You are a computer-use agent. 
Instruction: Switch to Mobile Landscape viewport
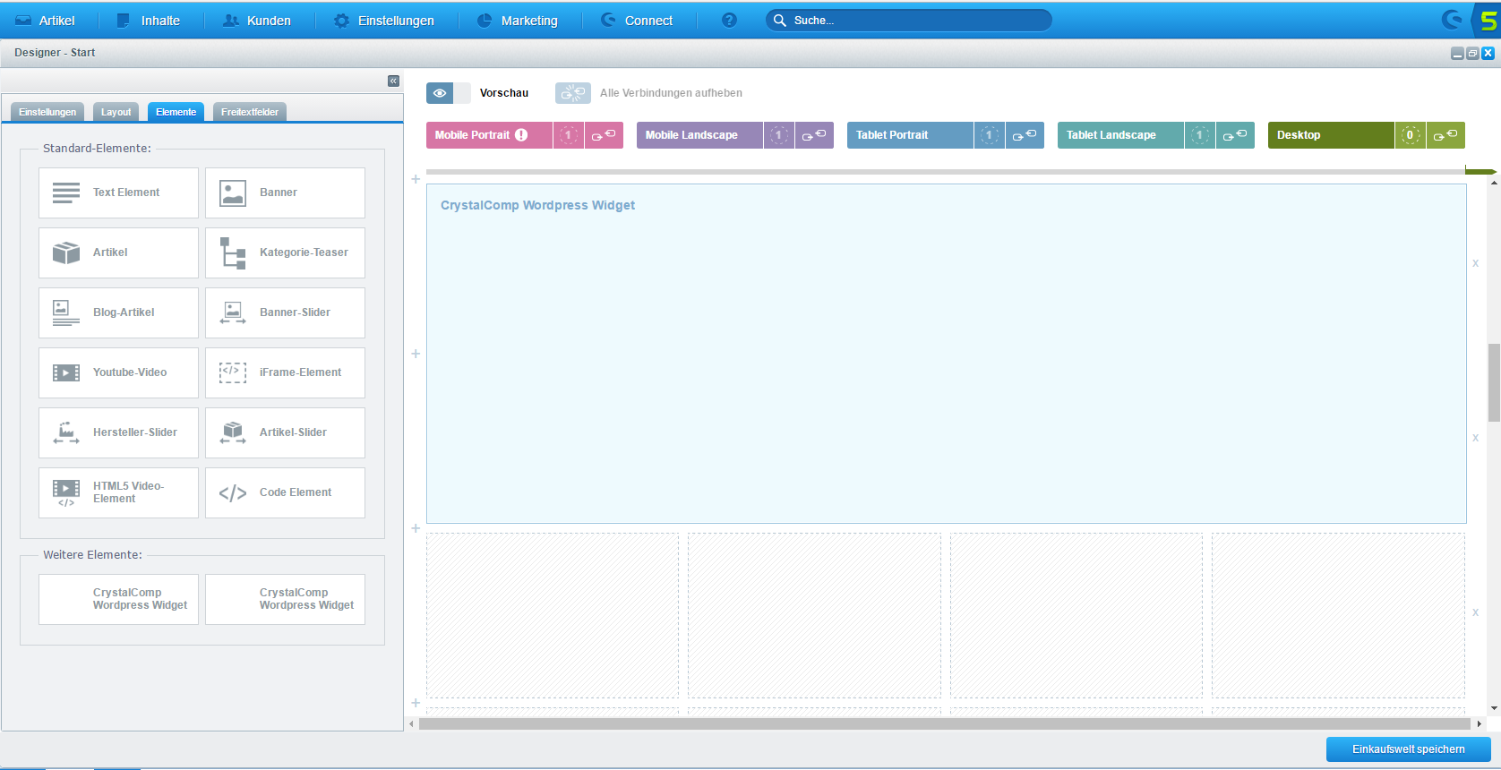click(699, 135)
